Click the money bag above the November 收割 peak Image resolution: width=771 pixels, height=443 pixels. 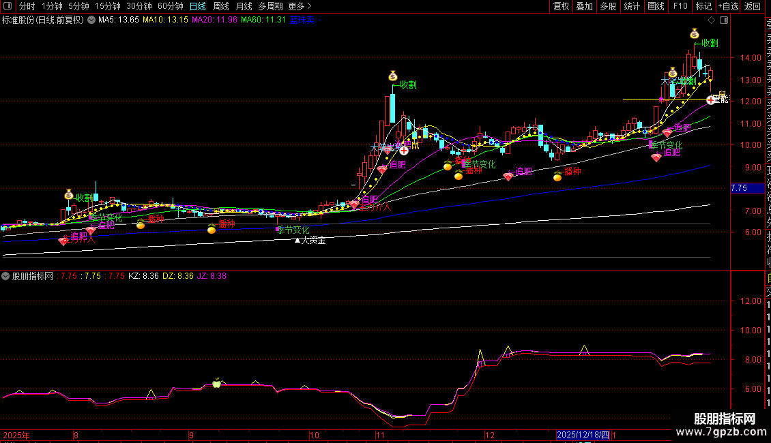[392, 76]
